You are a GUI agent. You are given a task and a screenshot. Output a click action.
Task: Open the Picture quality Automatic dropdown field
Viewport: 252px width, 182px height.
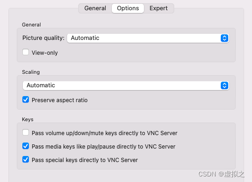point(148,38)
